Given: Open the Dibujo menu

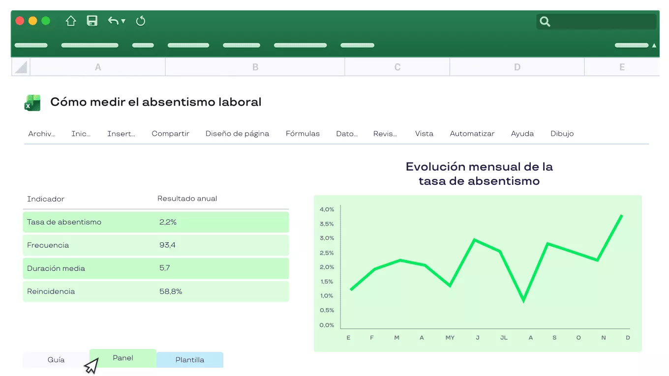Looking at the screenshot, I should pos(562,134).
